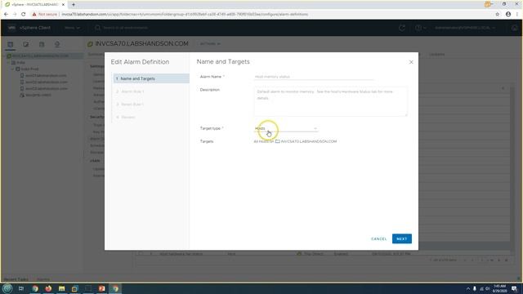This screenshot has height=294, width=523.
Task: Click the taskbar clock
Action: tap(499, 288)
